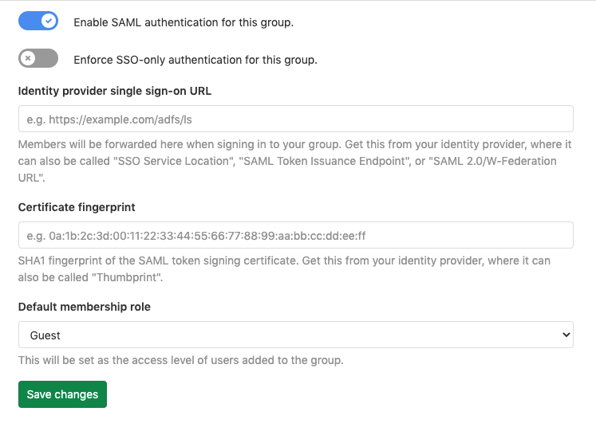Select the Guest value in role combo box
The image size is (596, 427).
coord(46,335)
